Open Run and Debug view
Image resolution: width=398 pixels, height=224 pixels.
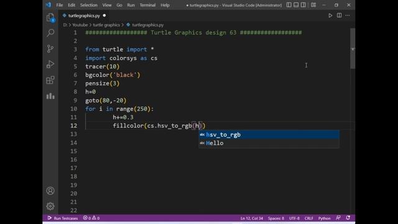coord(50,65)
